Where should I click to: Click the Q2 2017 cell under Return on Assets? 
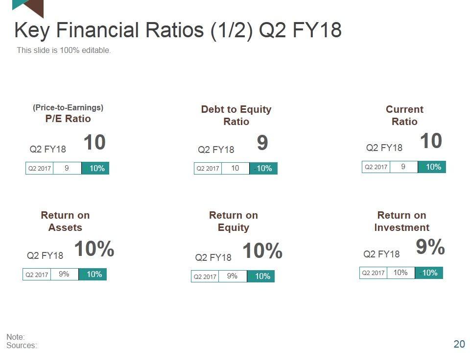click(x=37, y=275)
